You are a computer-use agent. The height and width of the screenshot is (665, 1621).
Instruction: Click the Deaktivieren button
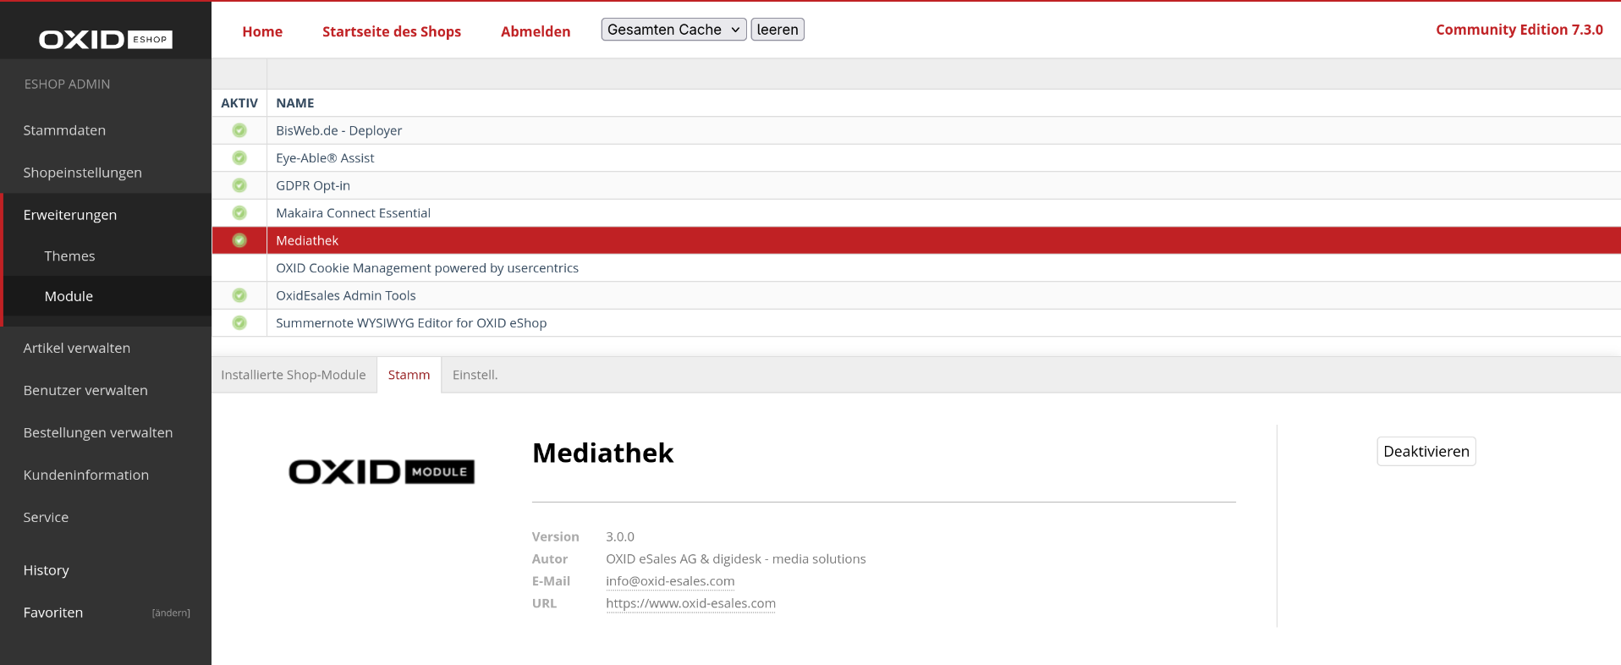1426,451
